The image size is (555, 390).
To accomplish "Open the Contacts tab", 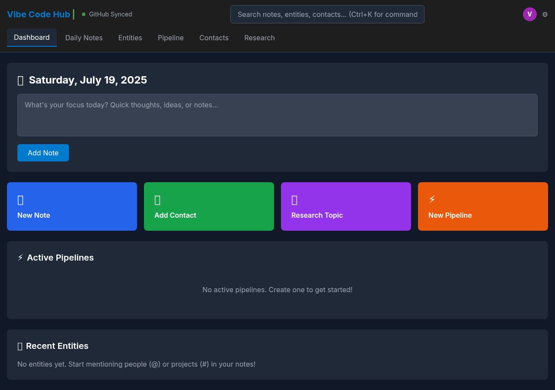I will click(214, 38).
